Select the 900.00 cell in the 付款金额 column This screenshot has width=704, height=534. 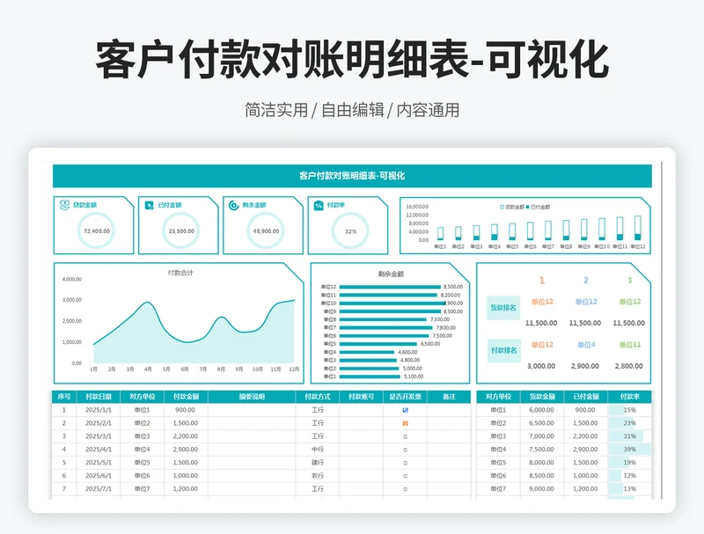click(186, 410)
